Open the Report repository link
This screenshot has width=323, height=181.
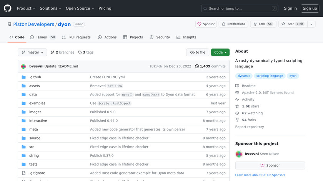point(250,127)
